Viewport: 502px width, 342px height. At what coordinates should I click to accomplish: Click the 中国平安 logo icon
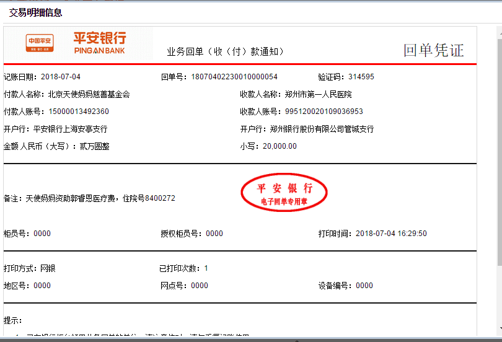(40, 43)
